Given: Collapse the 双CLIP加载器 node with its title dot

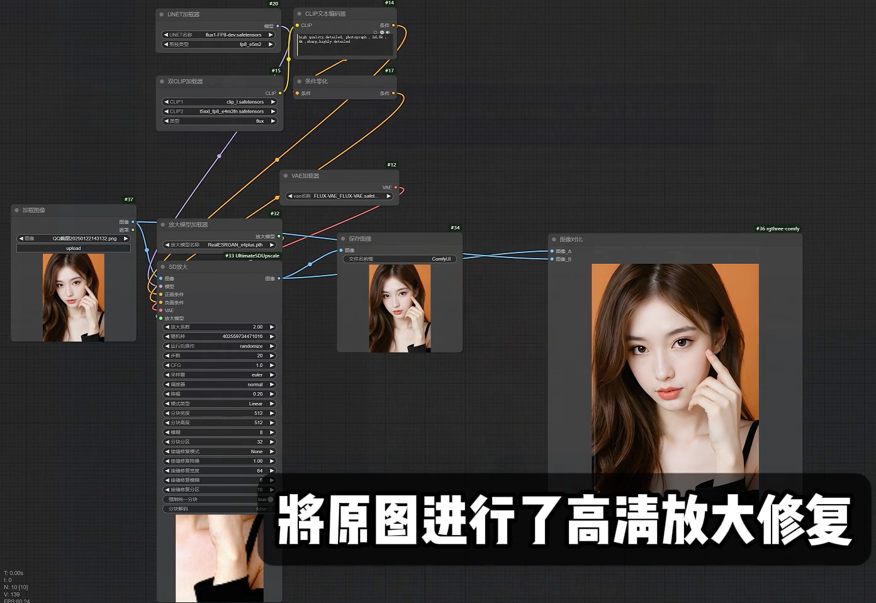Looking at the screenshot, I should pyautogui.click(x=162, y=82).
